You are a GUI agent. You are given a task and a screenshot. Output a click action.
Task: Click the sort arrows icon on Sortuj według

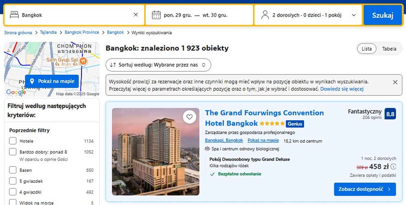(x=114, y=65)
